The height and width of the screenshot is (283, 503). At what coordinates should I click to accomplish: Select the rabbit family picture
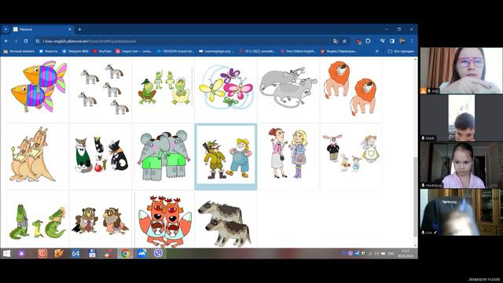pos(351,153)
